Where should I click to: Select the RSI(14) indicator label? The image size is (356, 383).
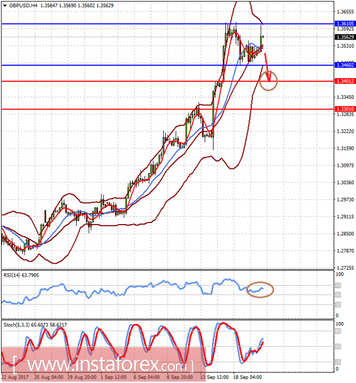click(21, 275)
